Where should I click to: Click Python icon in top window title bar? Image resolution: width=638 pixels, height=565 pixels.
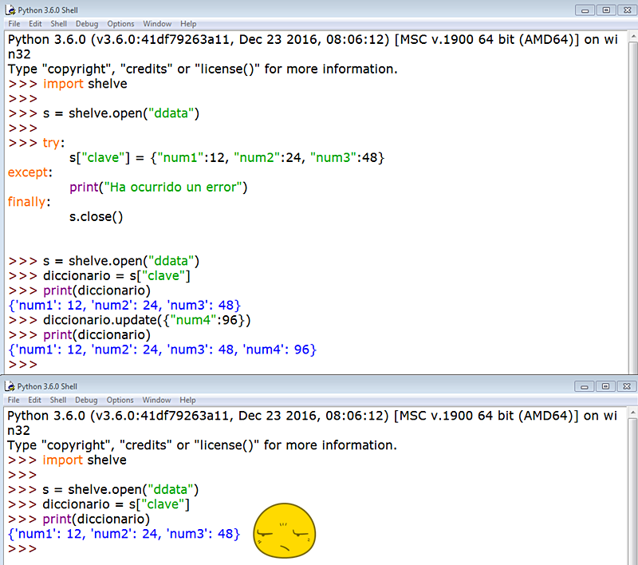[10, 10]
